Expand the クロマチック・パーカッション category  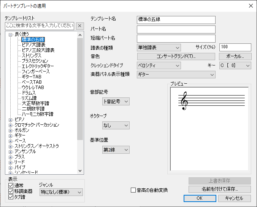tap(11, 125)
